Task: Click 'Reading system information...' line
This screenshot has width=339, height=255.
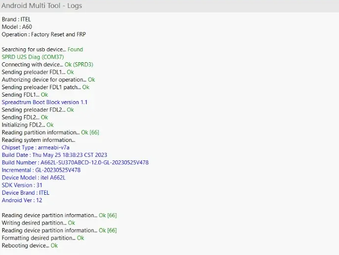Action: pos(38,140)
